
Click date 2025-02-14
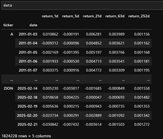(27, 88)
